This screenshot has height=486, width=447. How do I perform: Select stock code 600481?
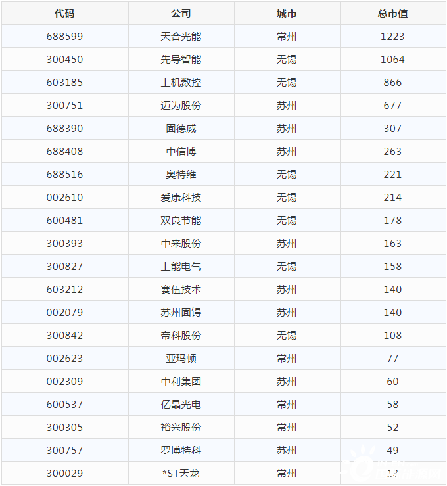click(x=64, y=221)
